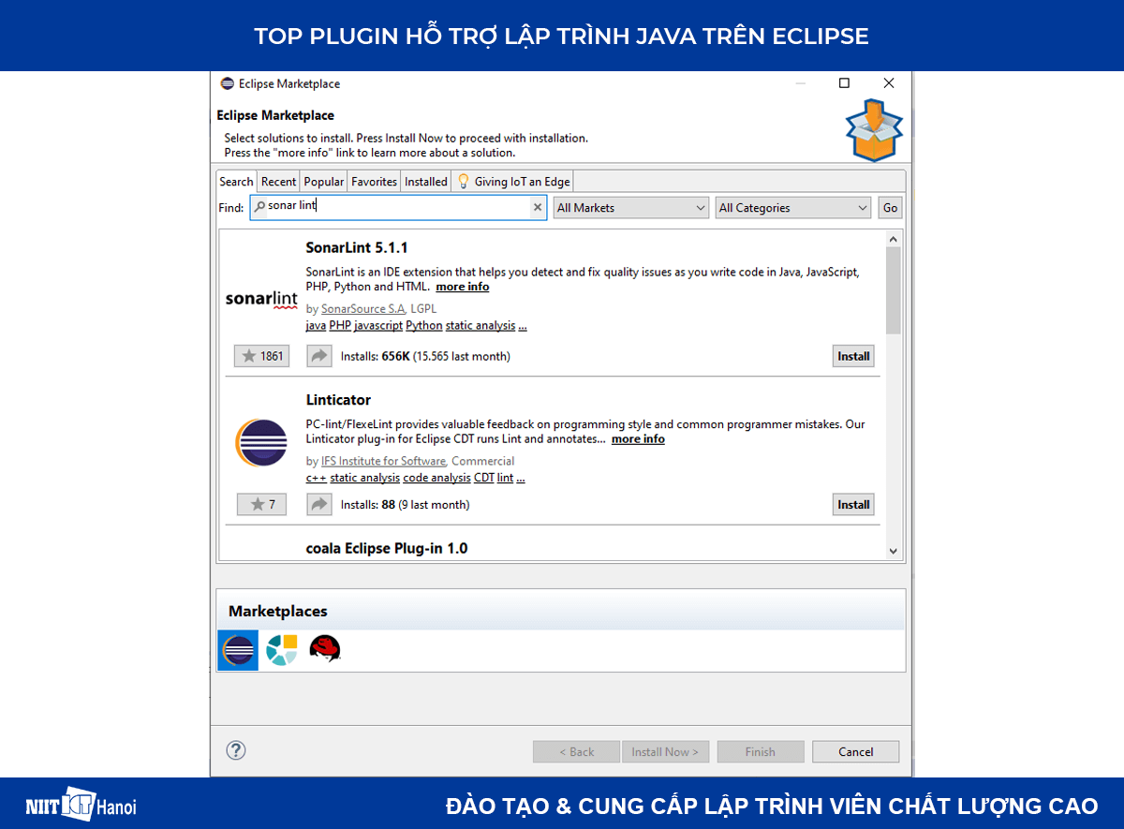The width and height of the screenshot is (1124, 829).
Task: Click the Linticator Eclipse logo
Action: tap(260, 442)
